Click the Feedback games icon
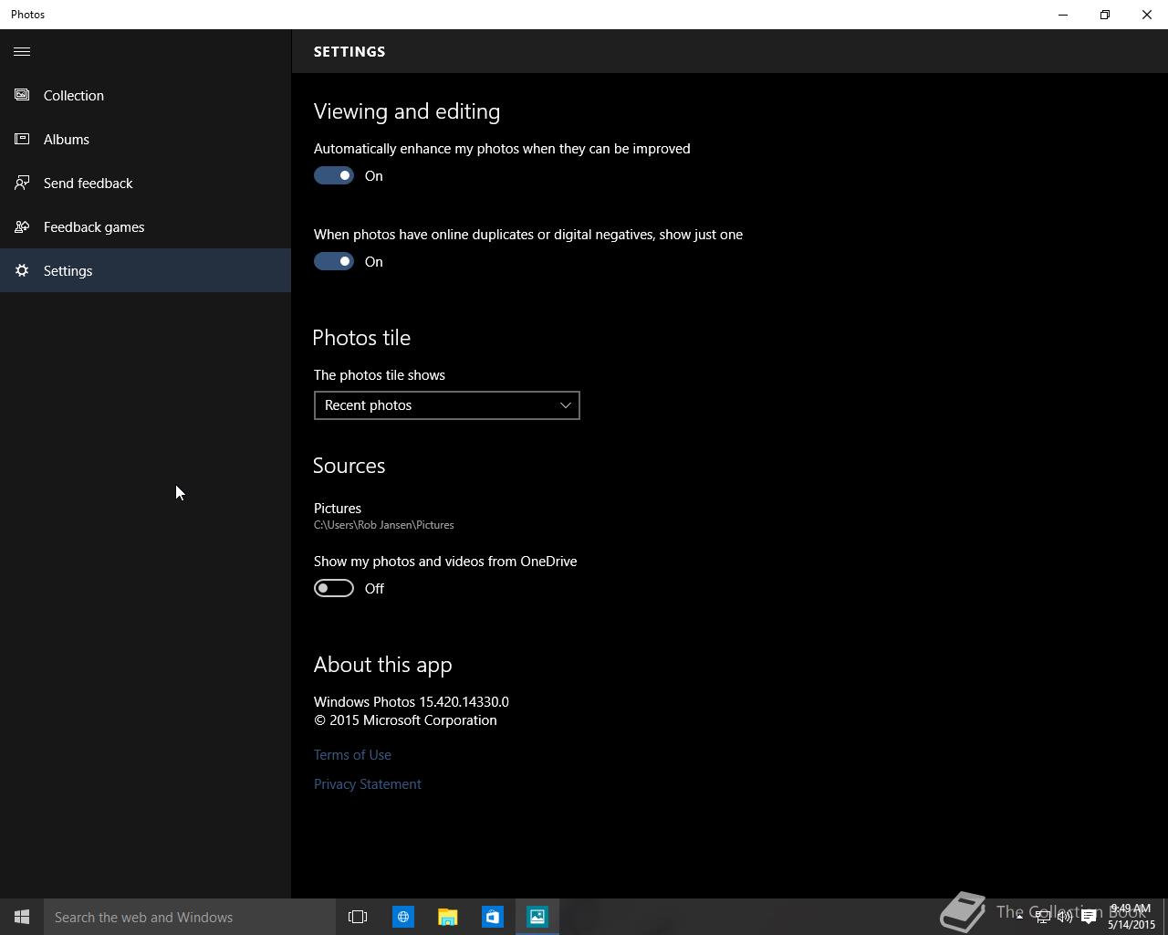Viewport: 1168px width, 935px height. click(x=22, y=226)
